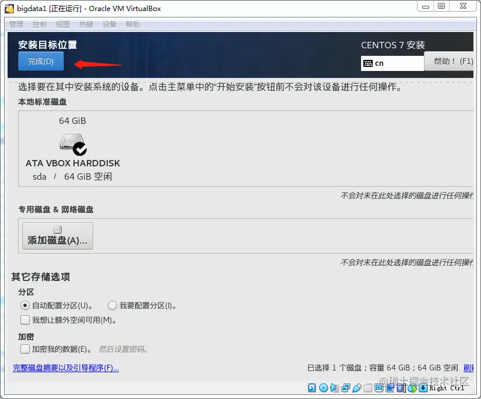Click the video capture status icon
The image size is (481, 399).
point(390,388)
